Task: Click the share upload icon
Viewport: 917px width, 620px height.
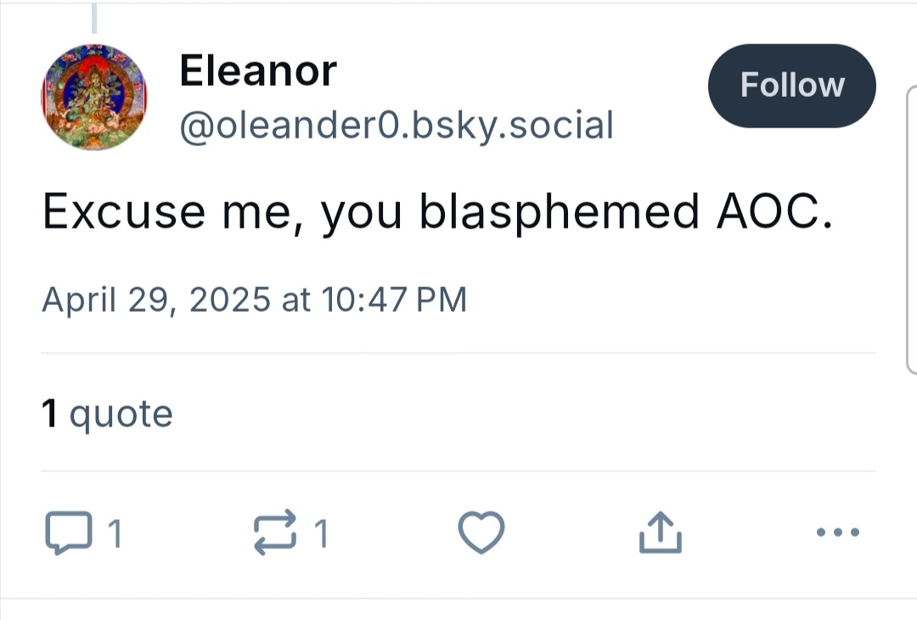Action: (x=660, y=533)
